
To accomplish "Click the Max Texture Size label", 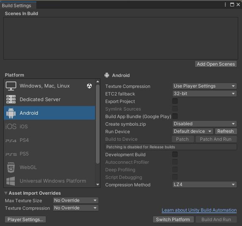I will click(23, 201).
